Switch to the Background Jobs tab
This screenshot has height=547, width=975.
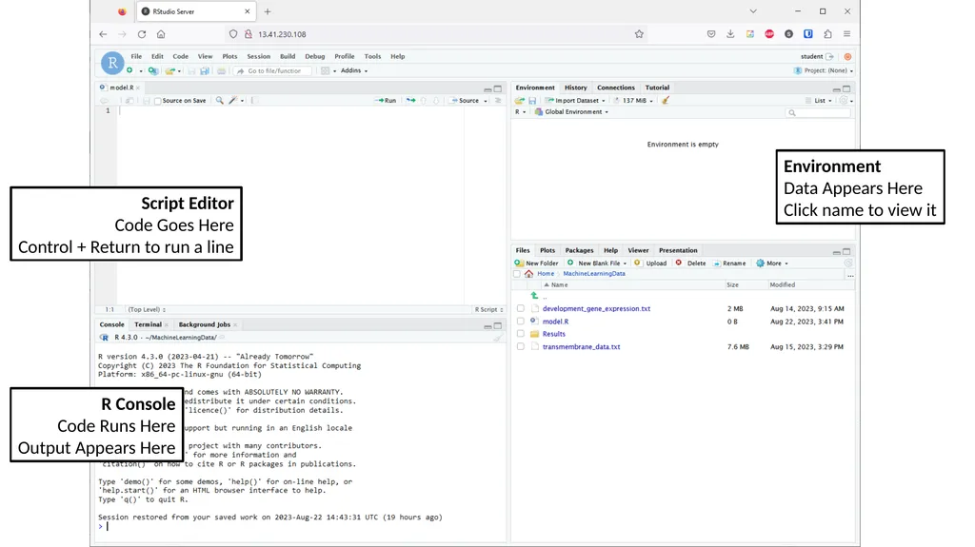205,324
